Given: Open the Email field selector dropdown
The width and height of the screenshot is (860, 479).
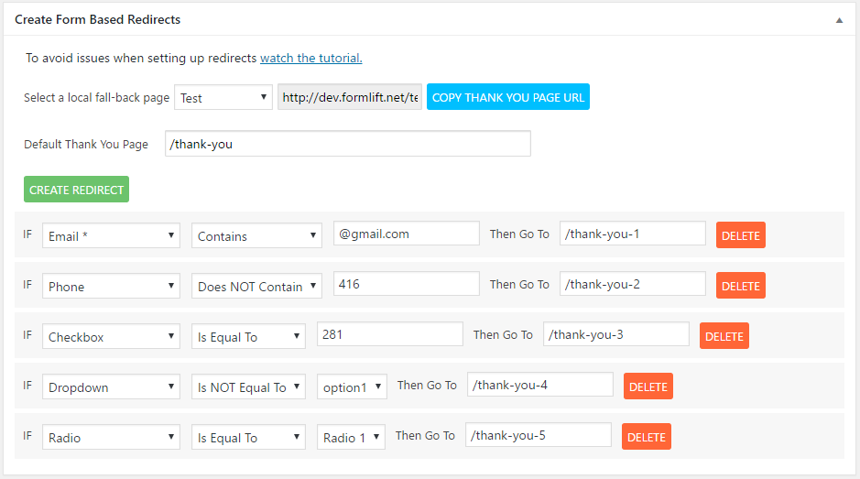Looking at the screenshot, I should [111, 235].
